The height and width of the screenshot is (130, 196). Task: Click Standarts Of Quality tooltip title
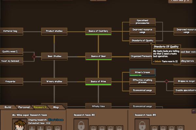coord(166,47)
